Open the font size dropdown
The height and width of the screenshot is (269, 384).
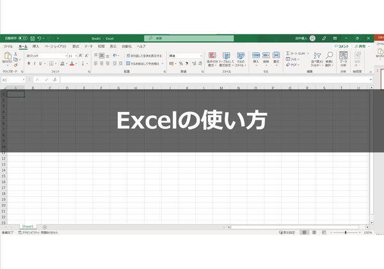[76, 56]
